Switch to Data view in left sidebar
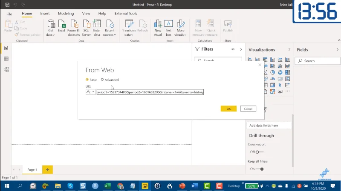Viewport: 341px width, 191px height. (x=6, y=59)
